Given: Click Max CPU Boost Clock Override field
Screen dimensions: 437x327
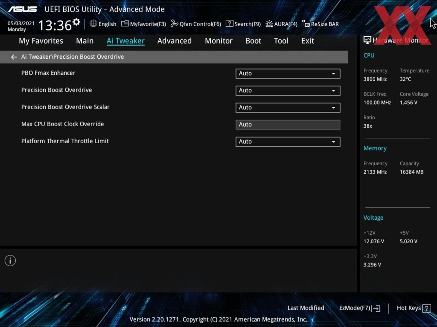Looking at the screenshot, I should [x=288, y=124].
